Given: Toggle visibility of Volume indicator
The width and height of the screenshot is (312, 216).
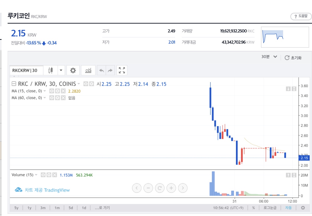Looking at the screenshot, I should coord(43,175).
